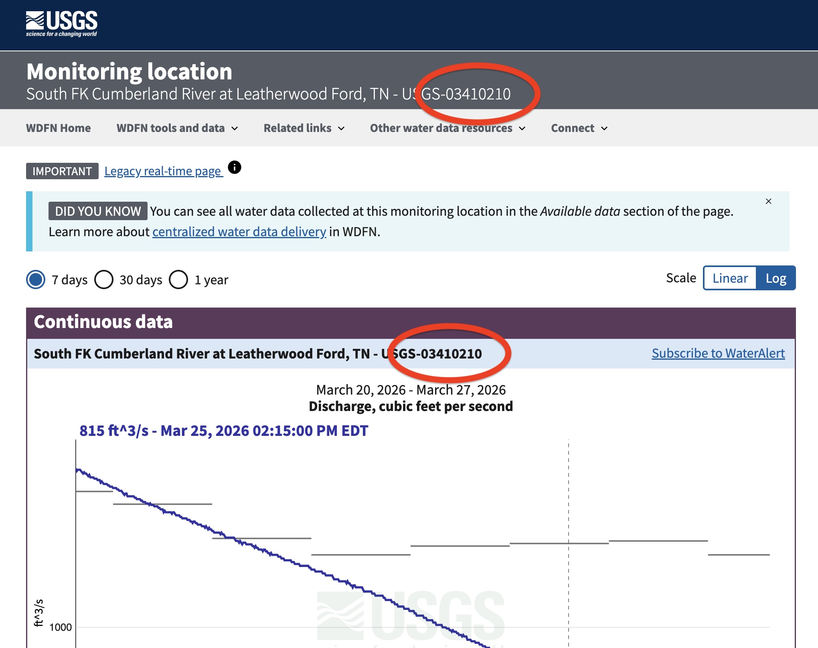Click the Continuous data section heading
The image size is (818, 648).
(103, 322)
